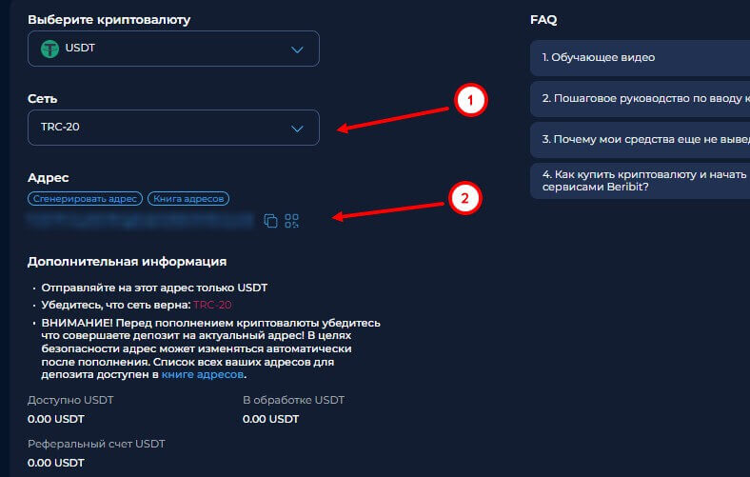This screenshot has height=477, width=750.
Task: Expand FAQ item Почему мои средства еще не выведены
Action: pos(640,139)
